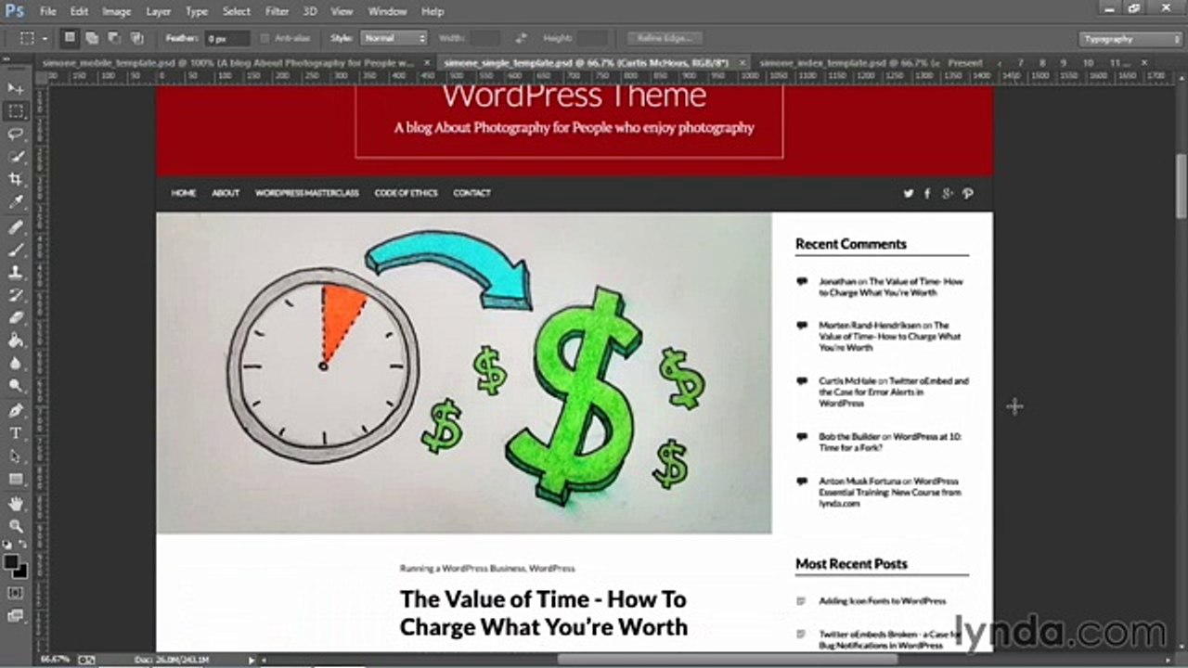This screenshot has width=1188, height=668.
Task: Select the Eyedropper tool
Action: pyautogui.click(x=16, y=202)
